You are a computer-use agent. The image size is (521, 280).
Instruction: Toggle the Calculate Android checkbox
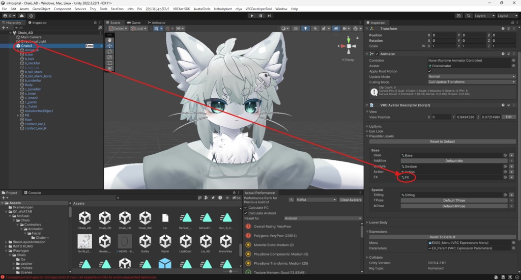point(246,213)
